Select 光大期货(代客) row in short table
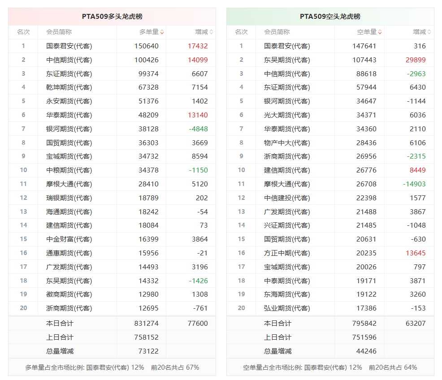 [330, 115]
